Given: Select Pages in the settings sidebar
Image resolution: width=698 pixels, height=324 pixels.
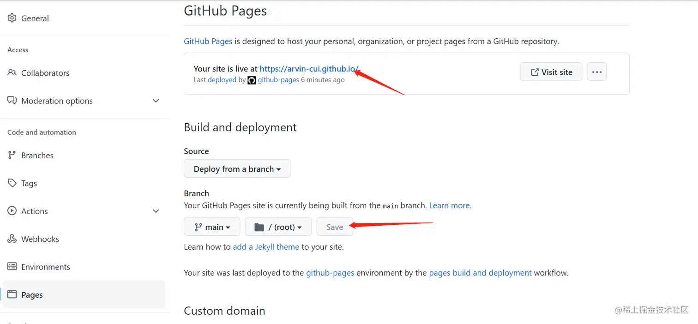Looking at the screenshot, I should pyautogui.click(x=32, y=295).
